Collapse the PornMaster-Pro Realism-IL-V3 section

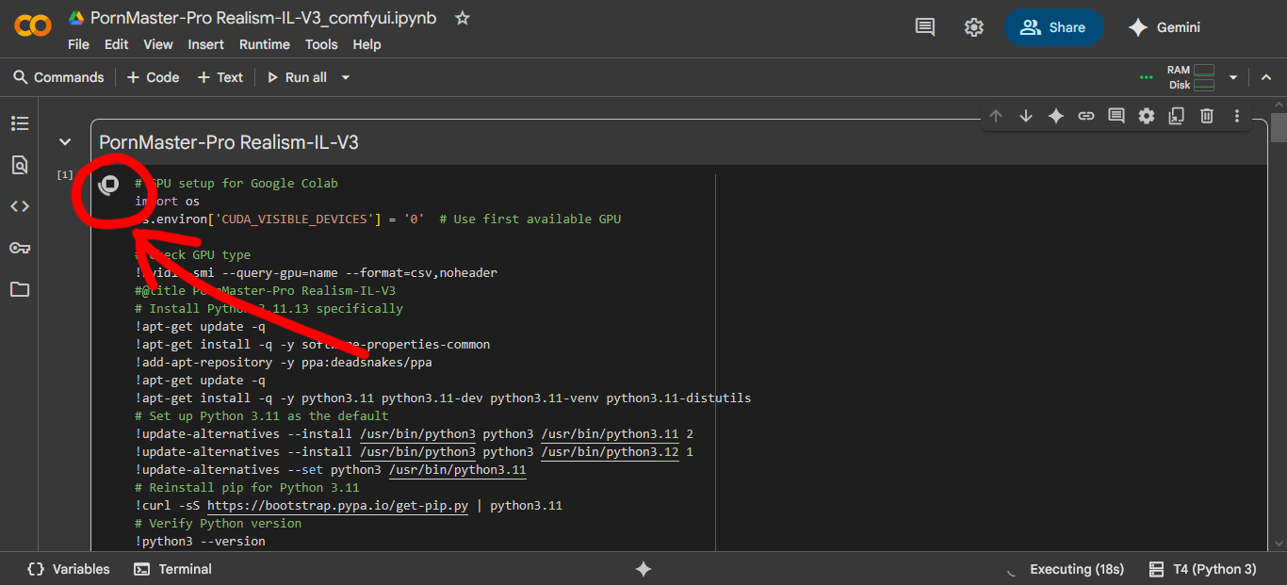[64, 142]
